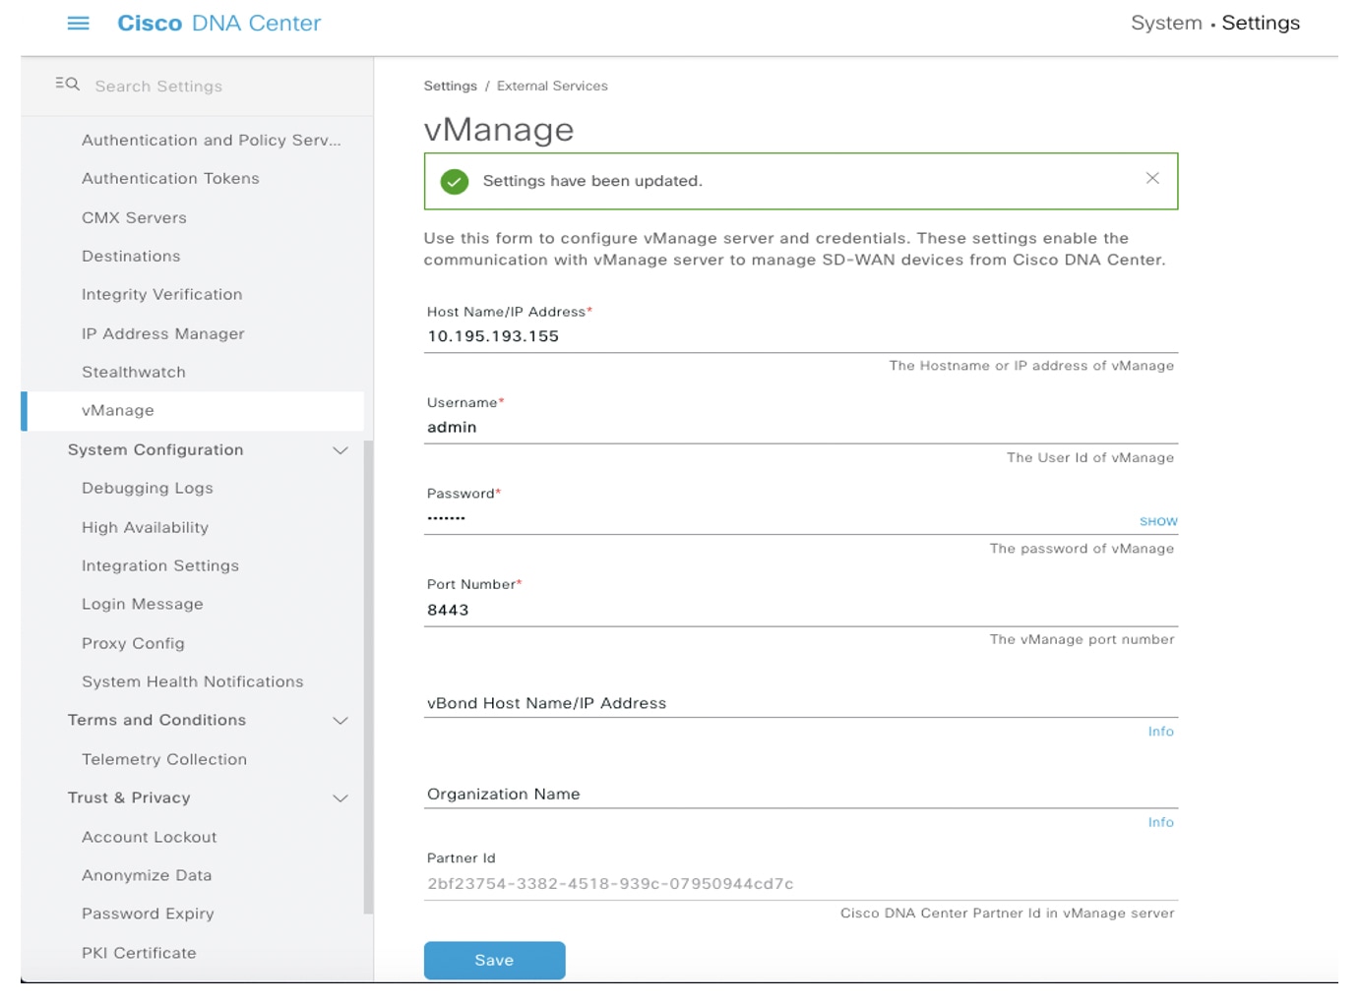Viewport: 1361px width, 1004px height.
Task: Click the Partner Id field
Action: tap(801, 884)
